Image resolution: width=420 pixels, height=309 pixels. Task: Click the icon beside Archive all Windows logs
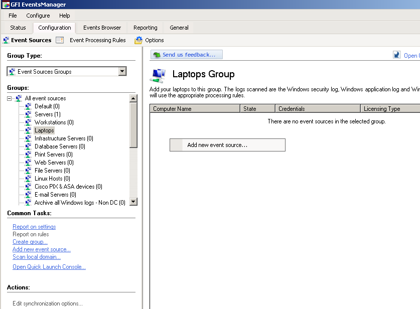pos(28,203)
